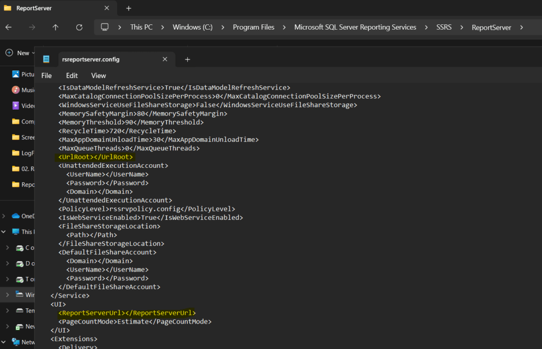
Task: Click Microsoft SQL Server Reporting Services breadcrumb
Action: pos(355,27)
